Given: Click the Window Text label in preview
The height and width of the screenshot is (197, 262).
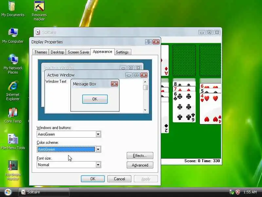Looking at the screenshot, I should tap(56, 81).
